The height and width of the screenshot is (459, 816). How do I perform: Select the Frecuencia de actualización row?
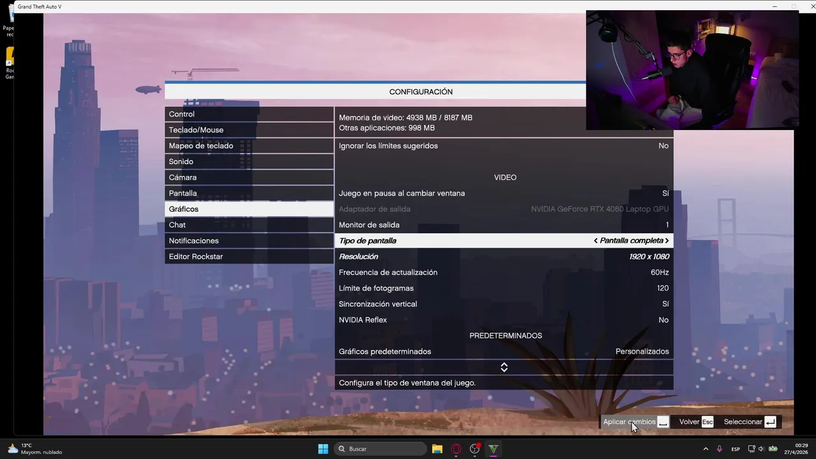[504, 272]
